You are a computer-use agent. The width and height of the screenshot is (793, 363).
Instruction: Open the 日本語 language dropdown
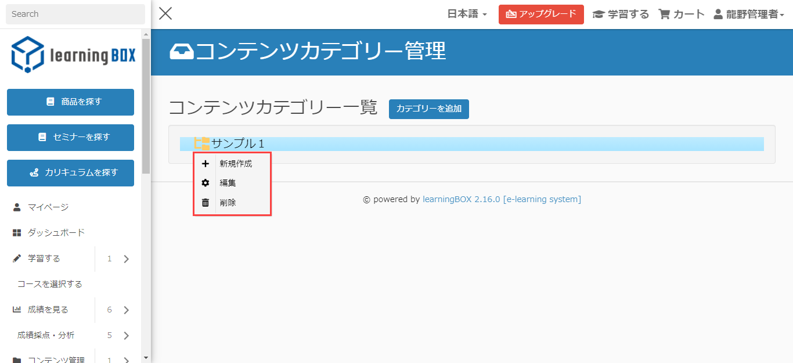click(x=467, y=15)
